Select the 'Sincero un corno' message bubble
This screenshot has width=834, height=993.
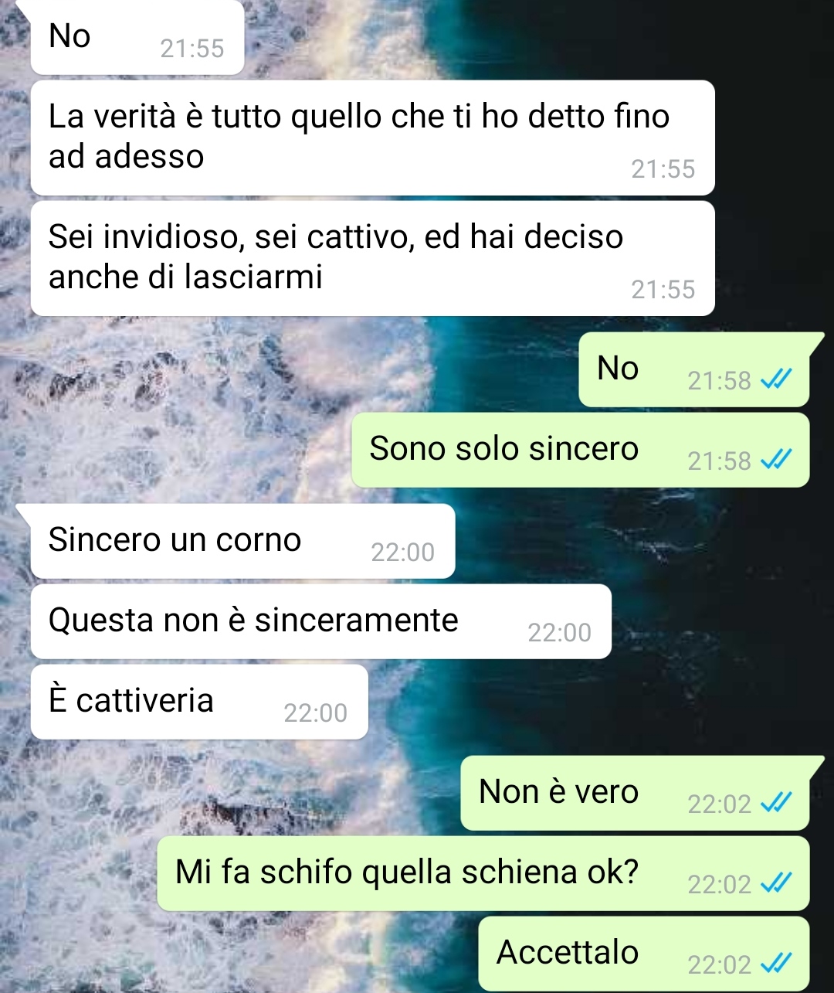click(242, 541)
